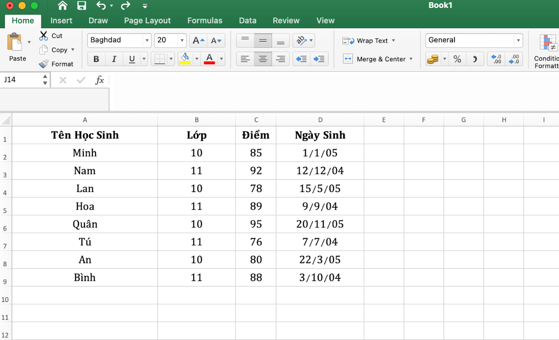Toggle Italic formatting
Image resolution: width=559 pixels, height=340 pixels.
coord(114,59)
